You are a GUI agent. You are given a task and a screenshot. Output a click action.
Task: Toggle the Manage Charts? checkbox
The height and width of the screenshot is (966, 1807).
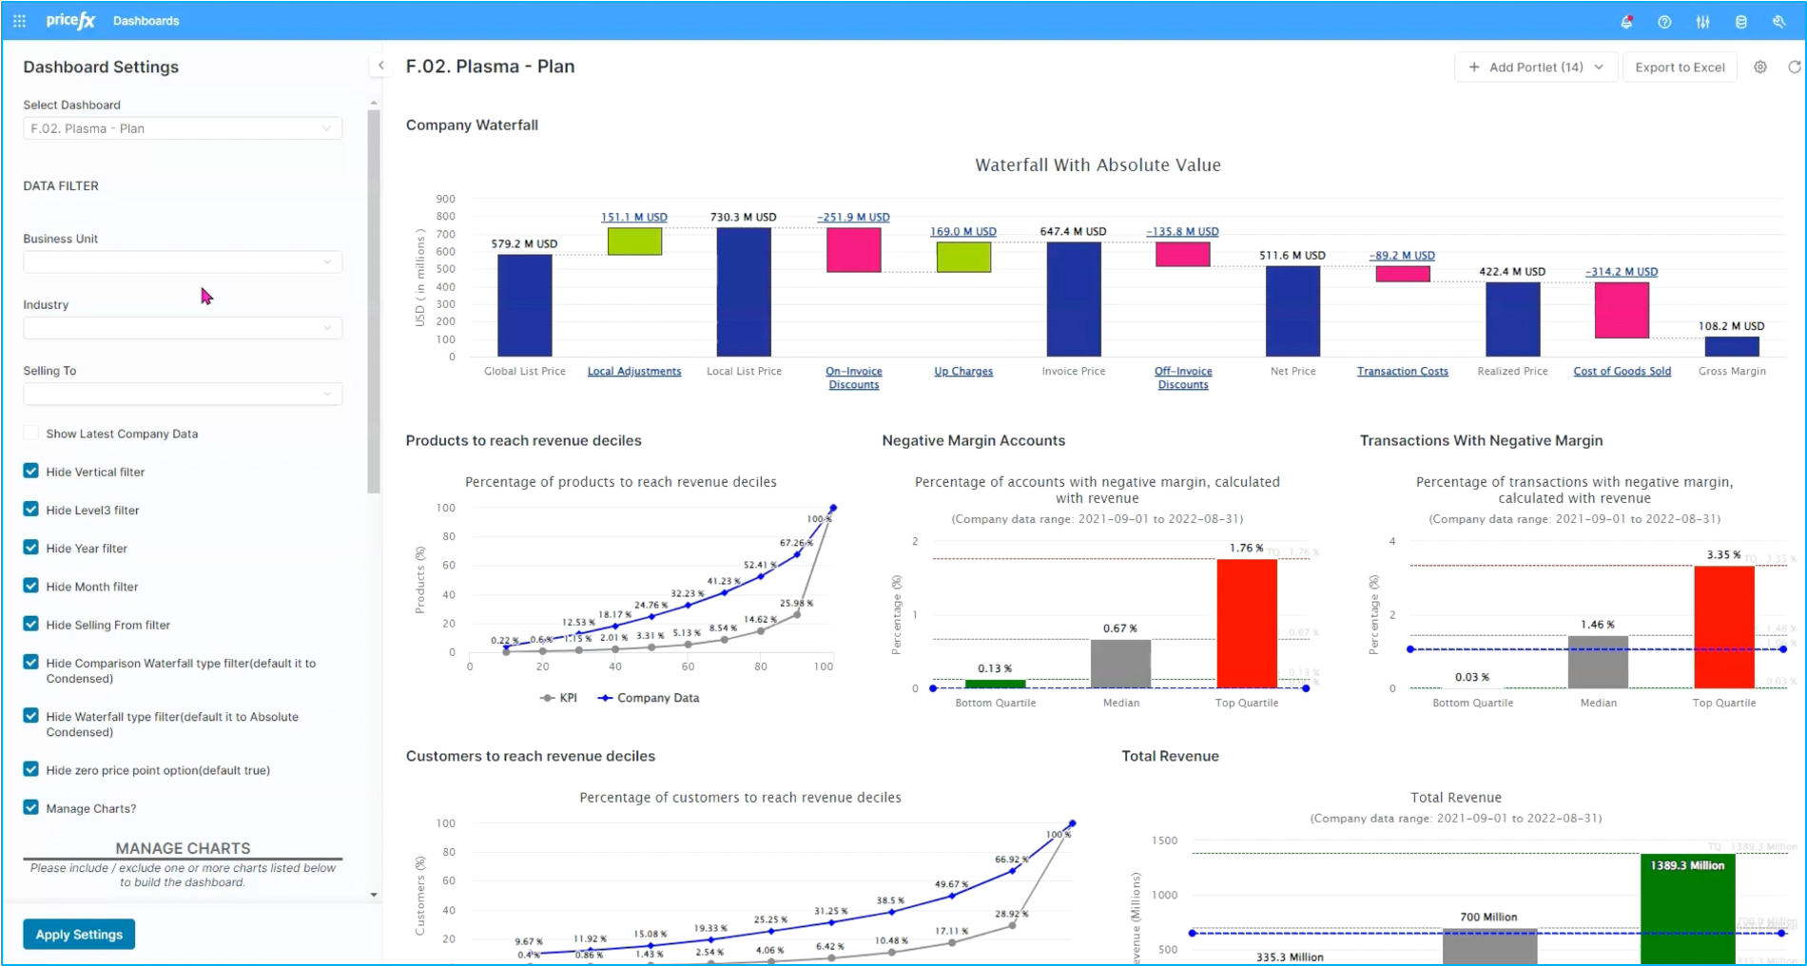(x=31, y=808)
